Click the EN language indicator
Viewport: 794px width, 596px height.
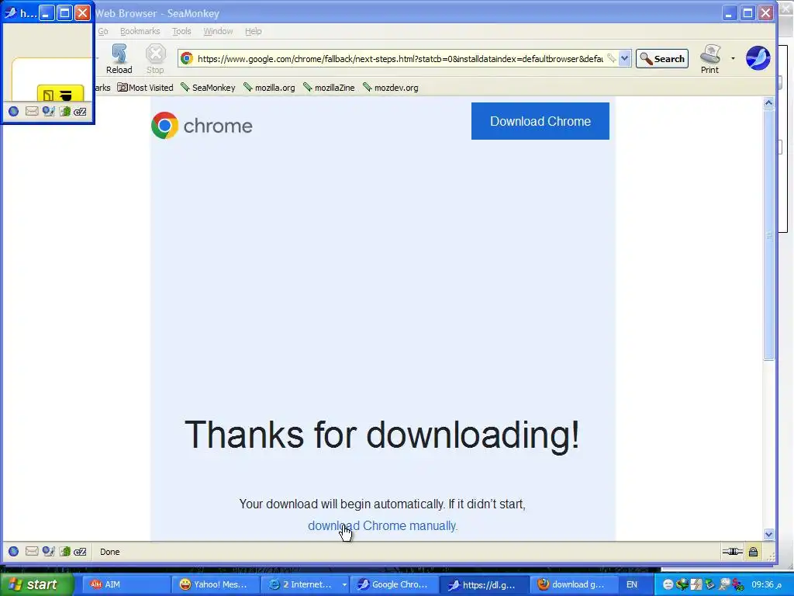point(632,584)
